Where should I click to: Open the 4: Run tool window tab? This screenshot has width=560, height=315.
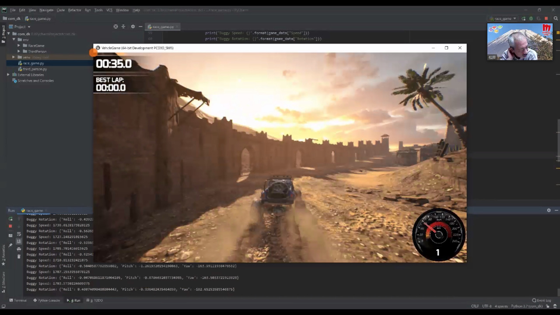tap(73, 301)
